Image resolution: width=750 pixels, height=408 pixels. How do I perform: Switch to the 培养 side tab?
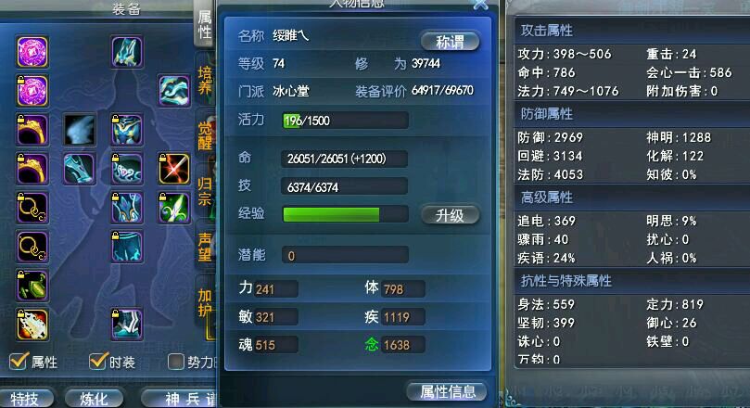pyautogui.click(x=205, y=81)
